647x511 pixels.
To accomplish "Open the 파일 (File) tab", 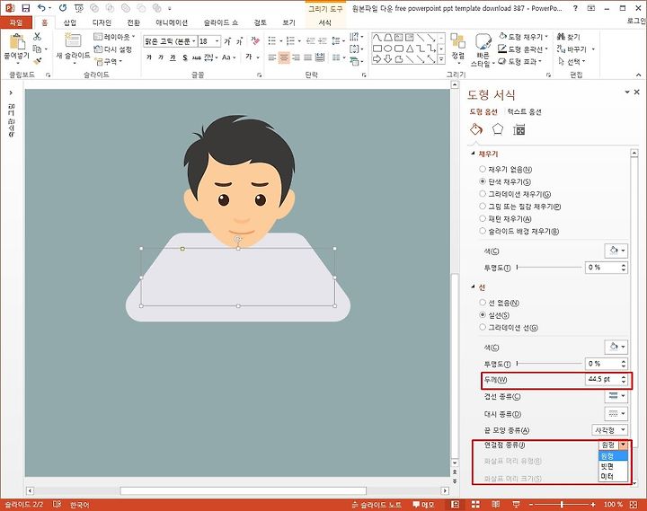I will point(15,22).
